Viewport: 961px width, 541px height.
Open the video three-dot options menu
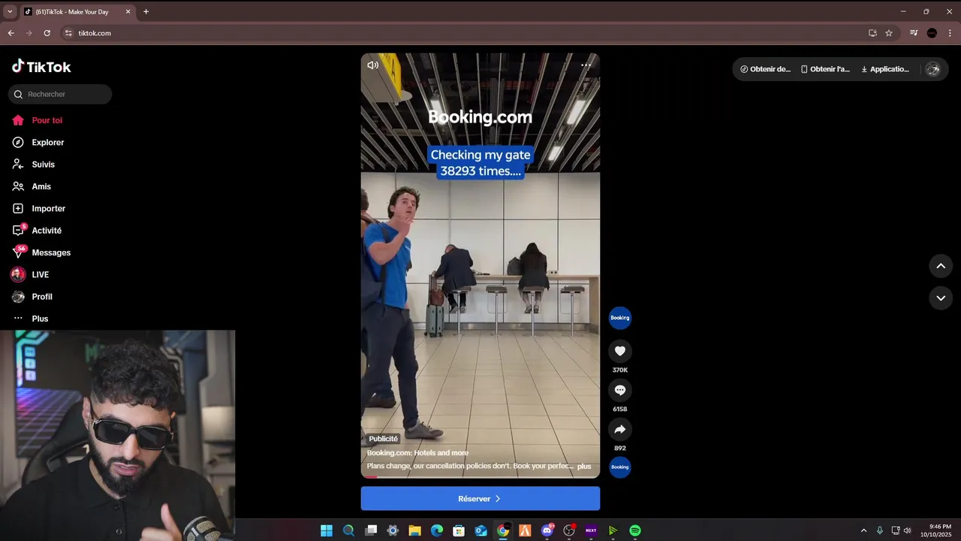586,65
